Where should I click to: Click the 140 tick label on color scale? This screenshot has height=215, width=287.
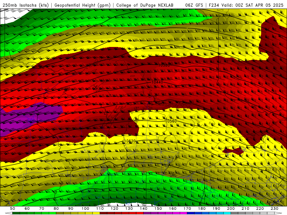(143, 209)
